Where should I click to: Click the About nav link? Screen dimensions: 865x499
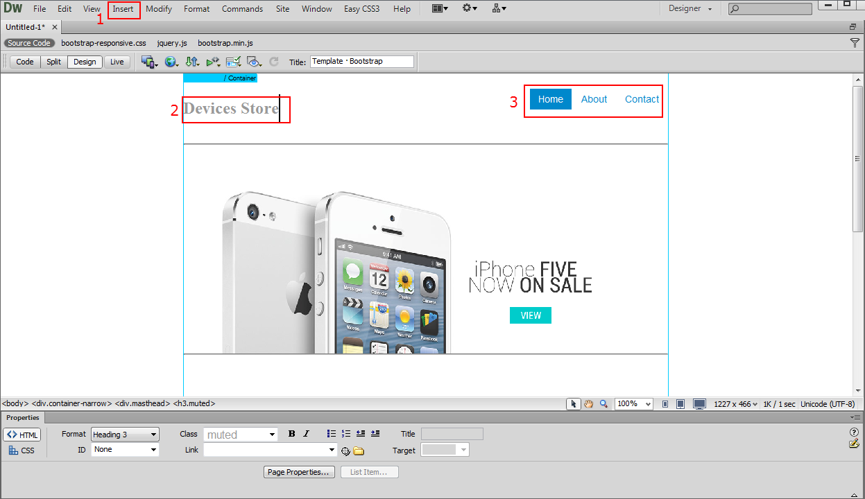click(594, 99)
